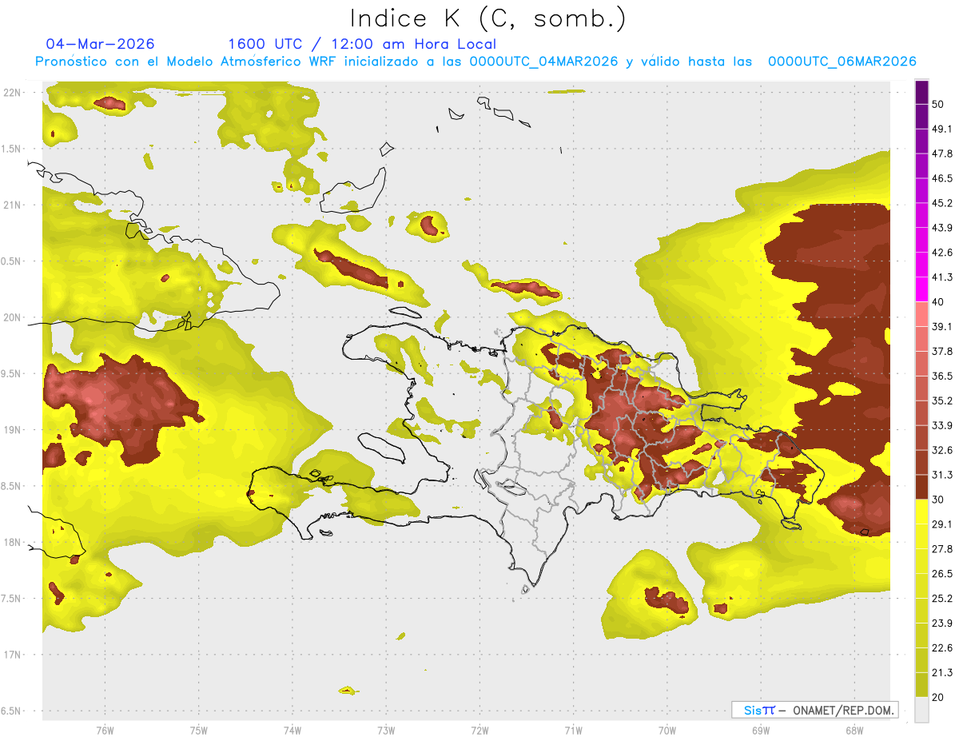The image size is (959, 741).
Task: Click the bright yellow swatch between 29.1 and 30
Action: point(921,512)
